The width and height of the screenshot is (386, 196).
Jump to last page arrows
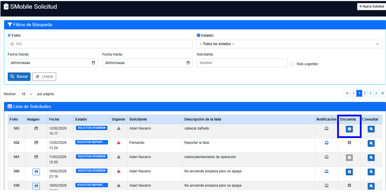pyautogui.click(x=382, y=93)
